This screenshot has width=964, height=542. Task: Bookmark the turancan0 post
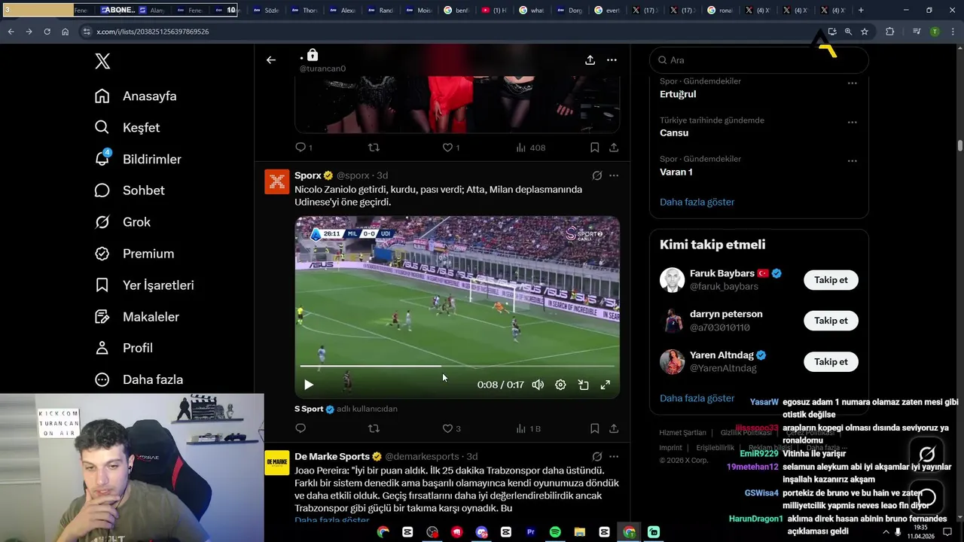[x=594, y=148]
